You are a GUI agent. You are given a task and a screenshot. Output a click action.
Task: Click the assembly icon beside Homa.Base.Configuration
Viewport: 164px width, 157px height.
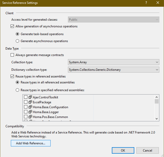pos(30,107)
